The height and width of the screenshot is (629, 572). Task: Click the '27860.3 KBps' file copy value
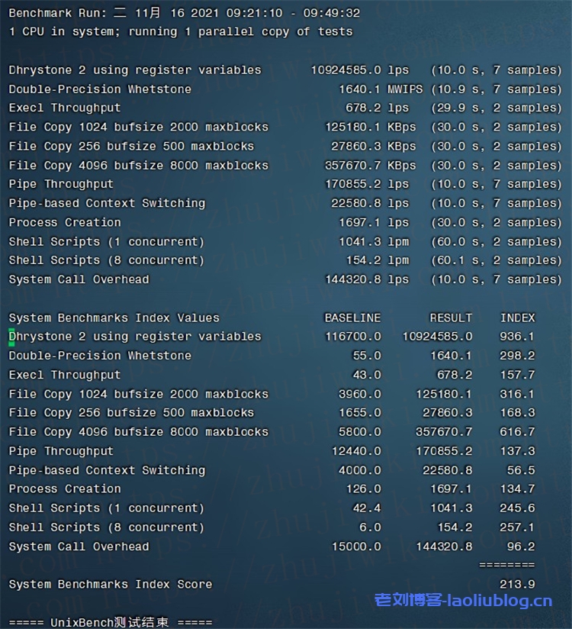[374, 146]
